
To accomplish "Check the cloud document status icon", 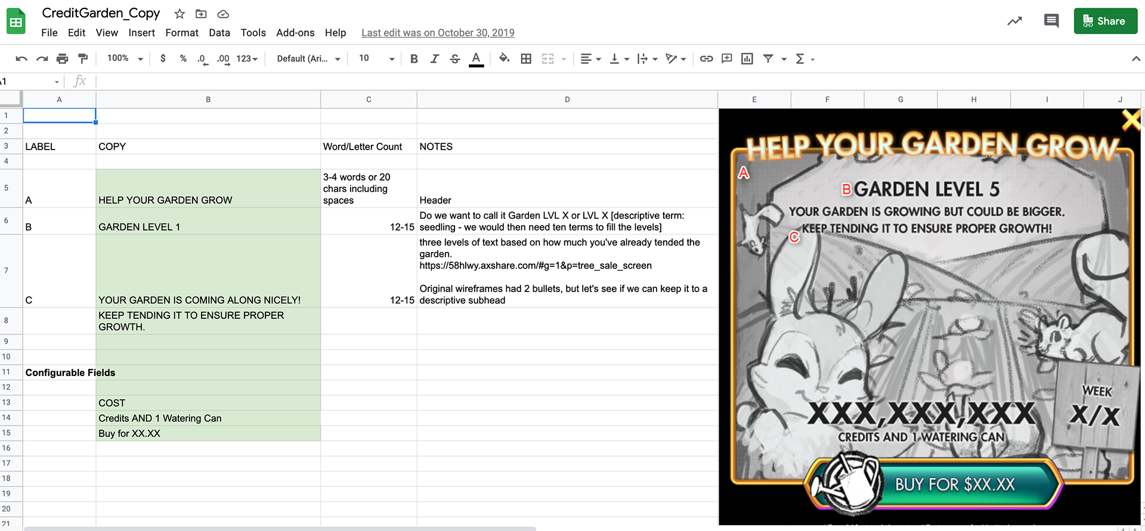I will click(x=223, y=14).
